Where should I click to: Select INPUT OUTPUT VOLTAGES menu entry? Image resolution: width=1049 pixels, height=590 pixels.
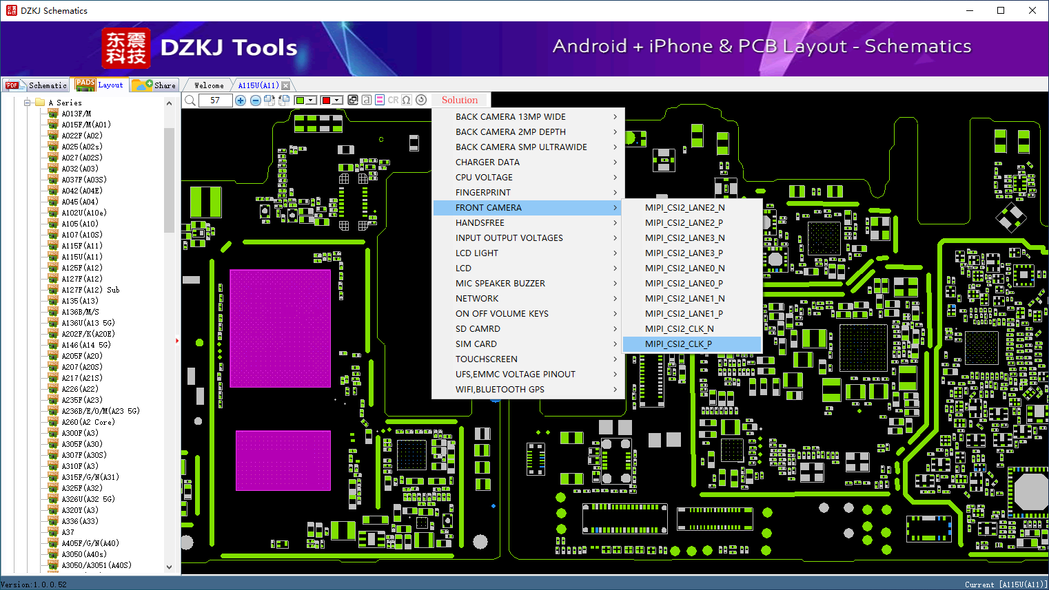(527, 238)
